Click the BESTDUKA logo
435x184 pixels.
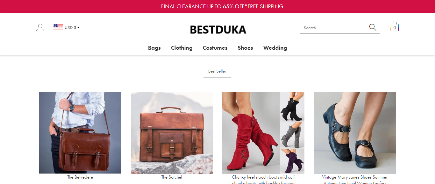pos(218,30)
